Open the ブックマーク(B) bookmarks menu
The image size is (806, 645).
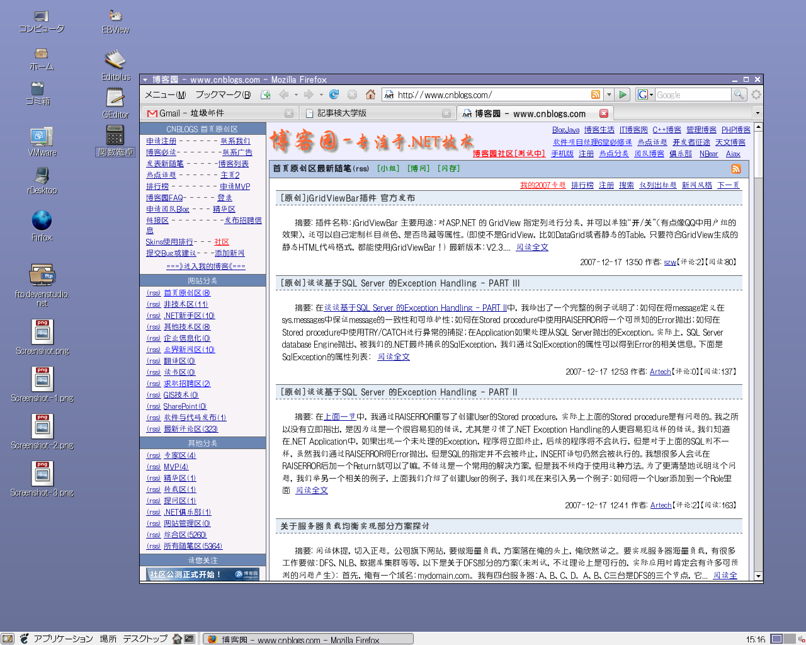click(223, 94)
